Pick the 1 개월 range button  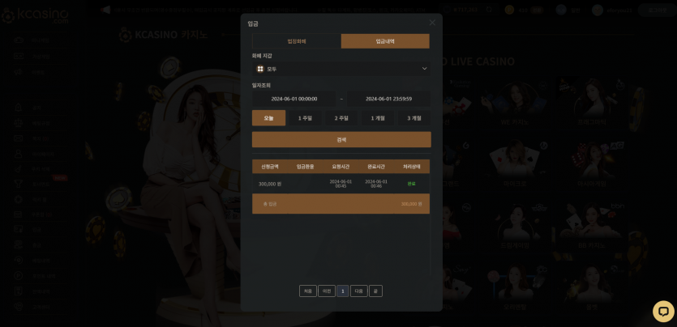click(x=378, y=118)
